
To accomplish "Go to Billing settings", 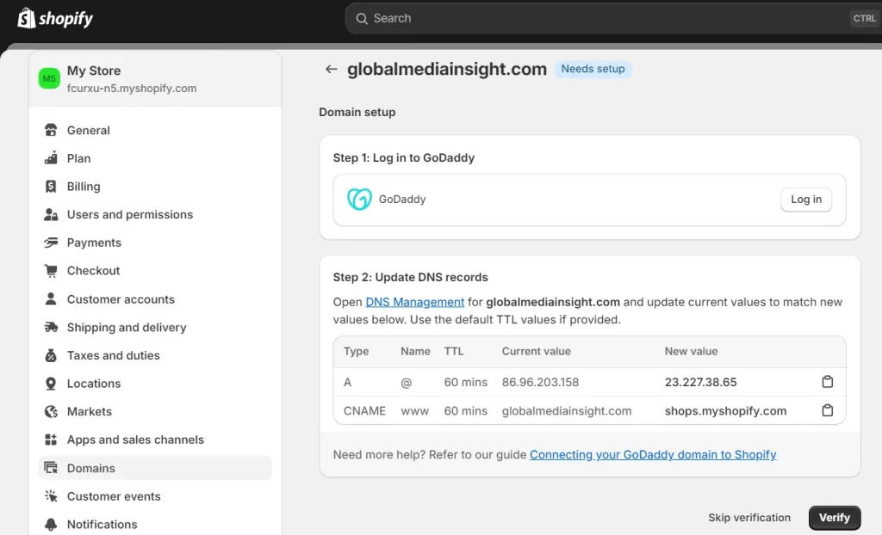I will (x=84, y=187).
